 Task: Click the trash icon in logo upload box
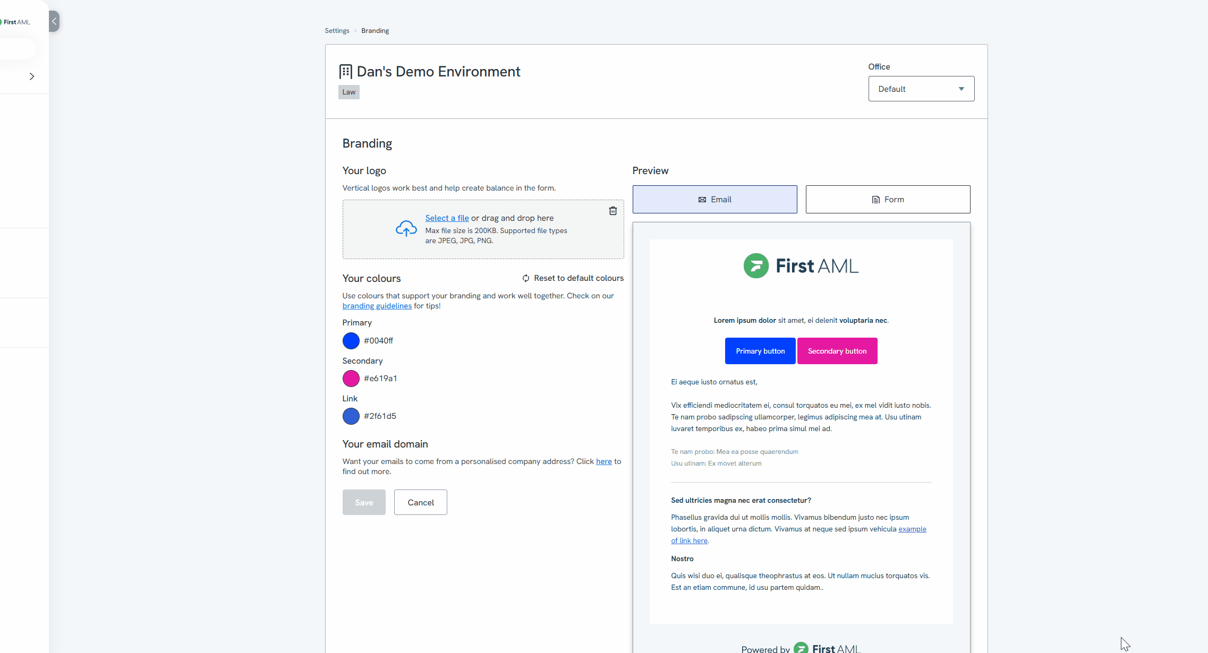coord(612,211)
